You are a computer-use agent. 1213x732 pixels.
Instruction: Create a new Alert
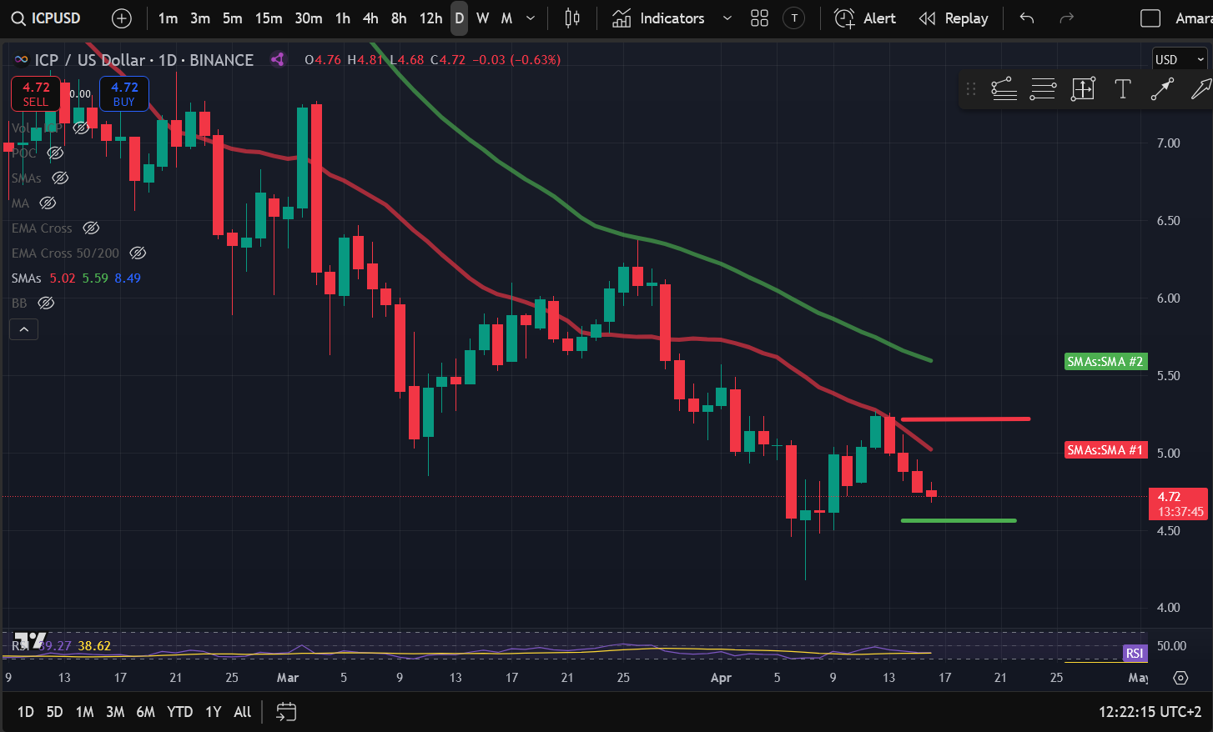(865, 18)
